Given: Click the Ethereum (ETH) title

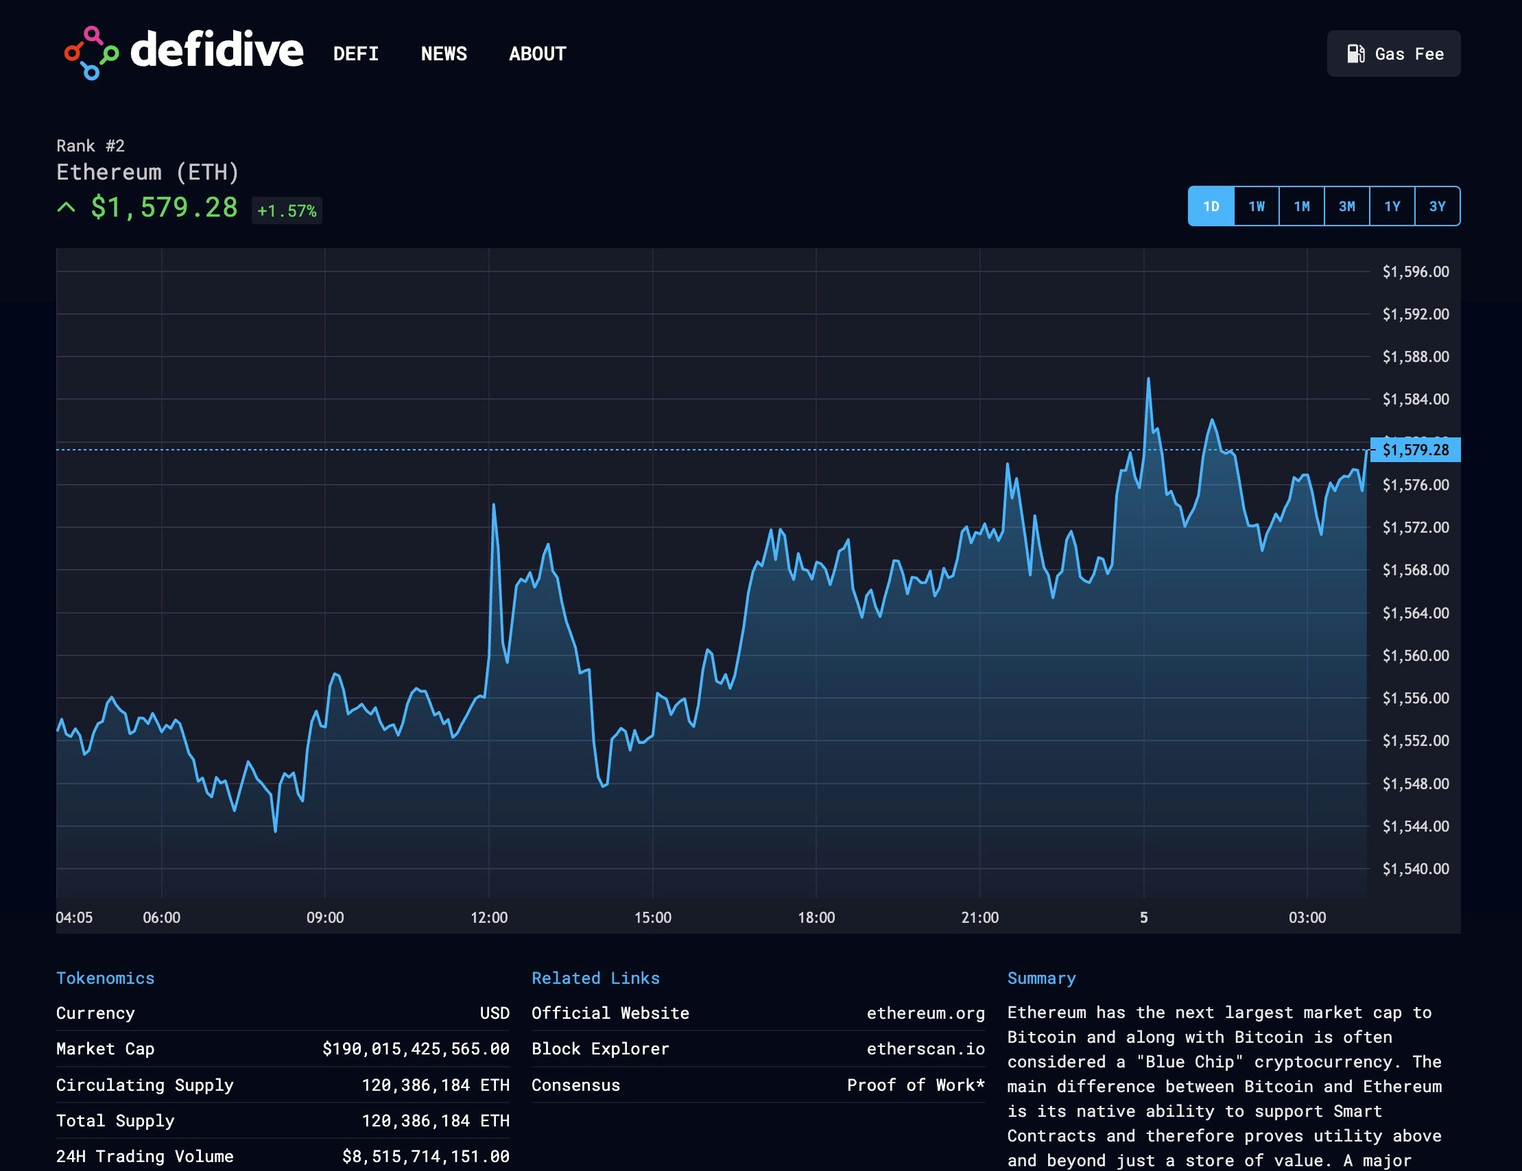Looking at the screenshot, I should point(147,172).
